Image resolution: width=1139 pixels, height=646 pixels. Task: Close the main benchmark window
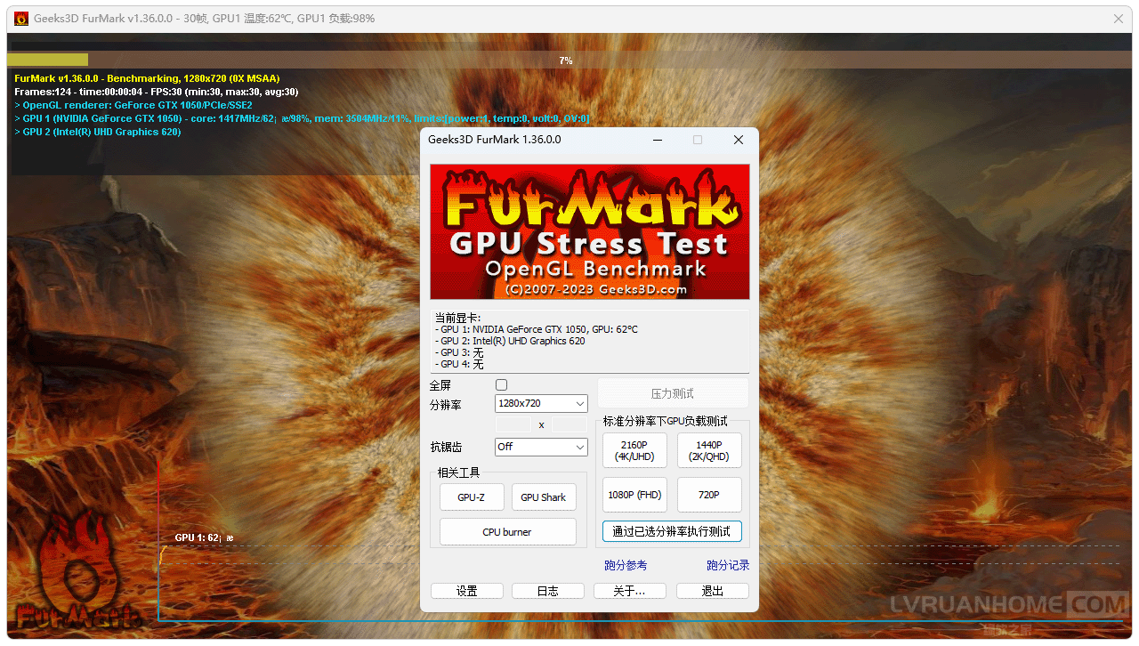pyautogui.click(x=1119, y=19)
